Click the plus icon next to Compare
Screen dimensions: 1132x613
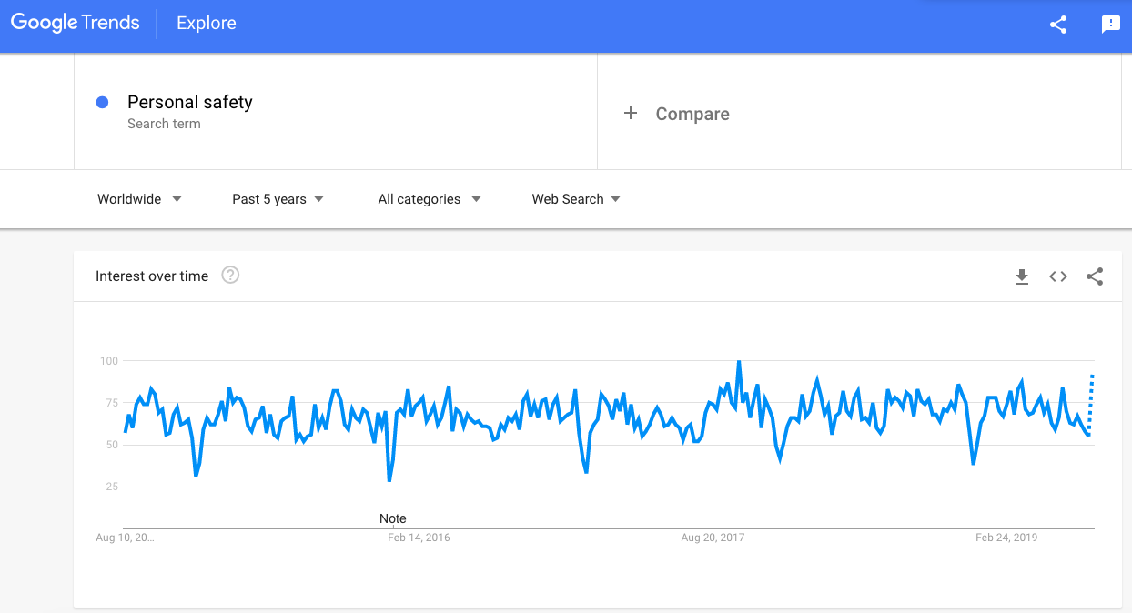630,114
